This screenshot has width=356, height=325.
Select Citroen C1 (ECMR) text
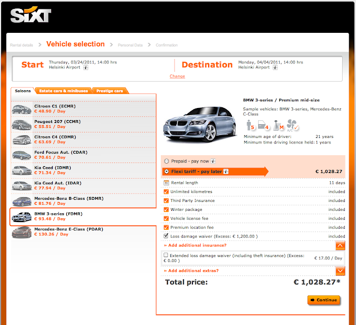coord(55,106)
